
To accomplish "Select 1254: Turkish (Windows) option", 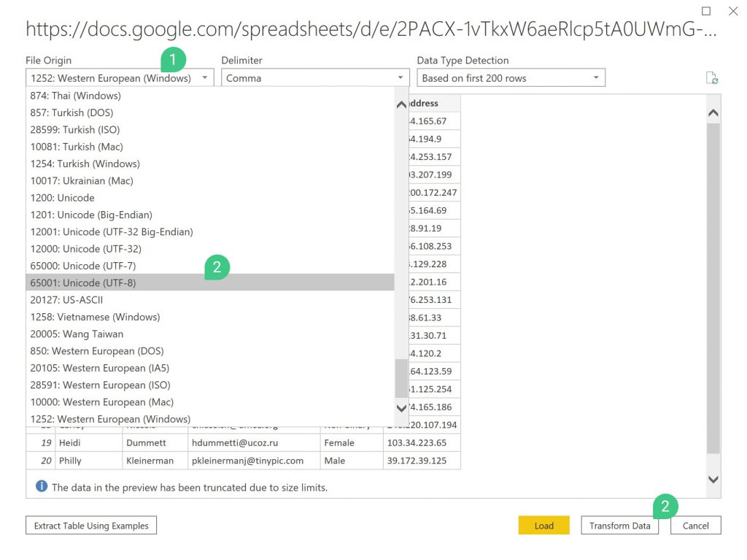I will coord(85,164).
